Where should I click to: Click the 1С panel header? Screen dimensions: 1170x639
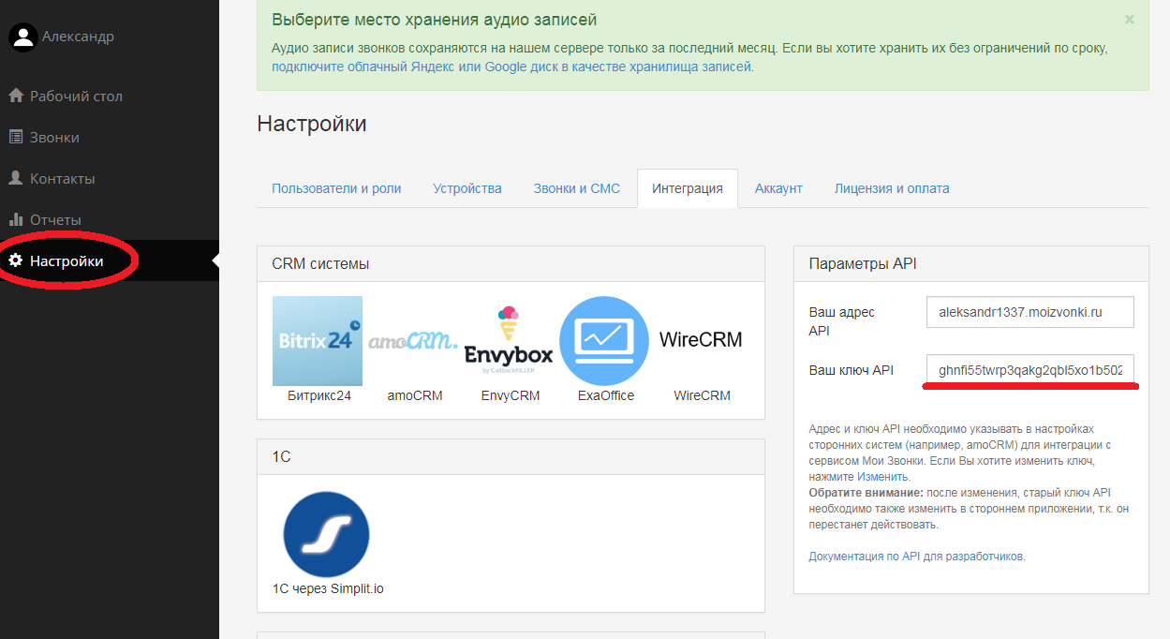click(x=511, y=457)
